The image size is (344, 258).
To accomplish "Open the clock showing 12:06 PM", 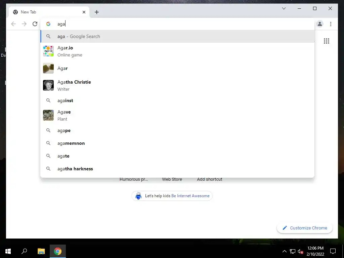I will [315, 251].
